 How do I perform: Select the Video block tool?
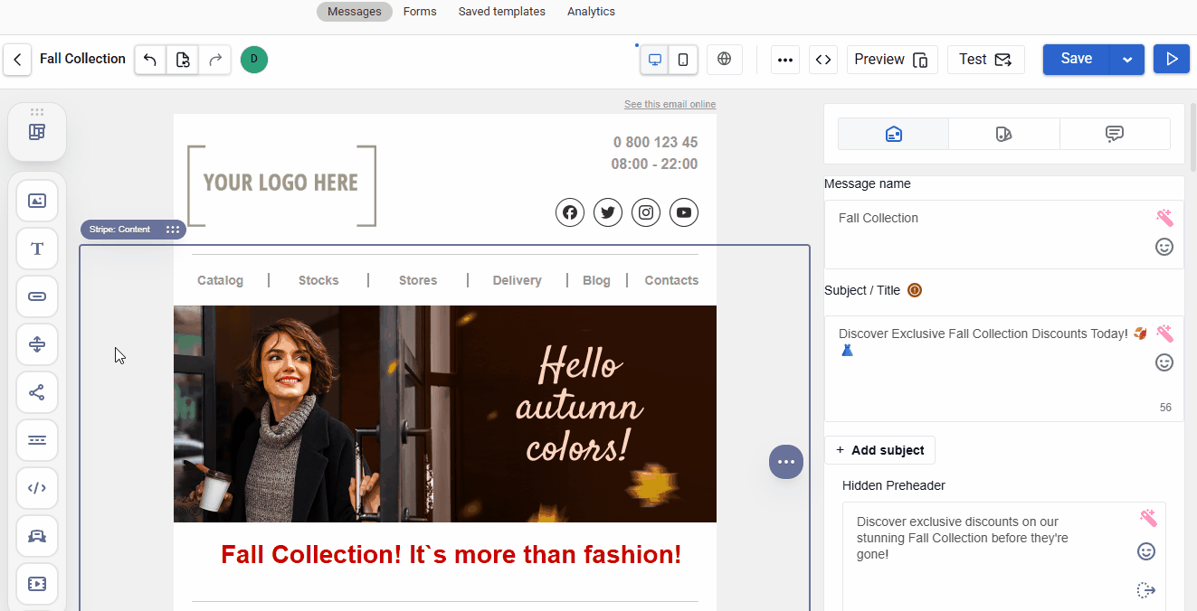pyautogui.click(x=37, y=584)
